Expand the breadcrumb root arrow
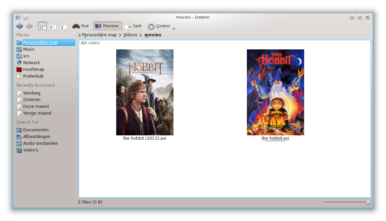This screenshot has width=386, height=221. (x=79, y=35)
